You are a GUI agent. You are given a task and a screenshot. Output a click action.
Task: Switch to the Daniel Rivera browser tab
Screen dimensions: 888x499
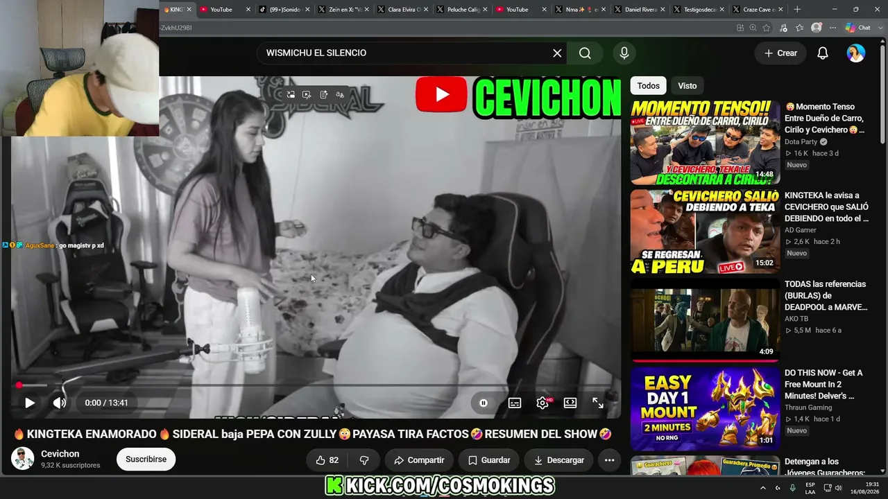point(640,10)
